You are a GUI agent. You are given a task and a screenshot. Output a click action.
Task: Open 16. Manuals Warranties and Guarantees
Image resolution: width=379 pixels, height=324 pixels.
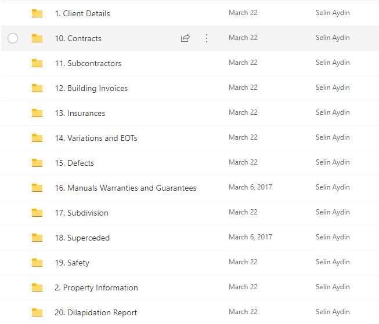click(x=125, y=188)
